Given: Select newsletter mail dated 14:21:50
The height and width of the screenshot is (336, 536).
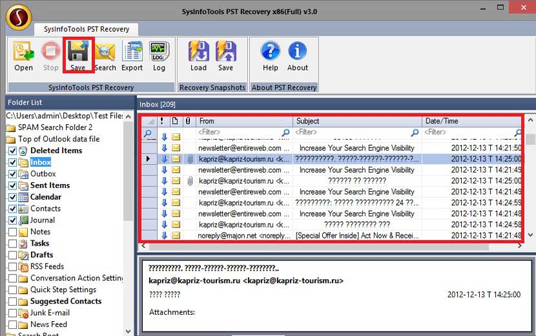Looking at the screenshot, I should pos(331,148).
